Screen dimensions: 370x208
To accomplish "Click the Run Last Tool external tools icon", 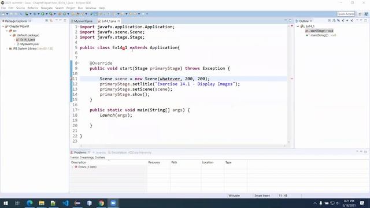I will (x=51, y=14).
